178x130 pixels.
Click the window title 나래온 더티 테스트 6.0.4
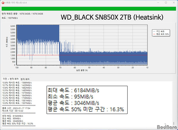16,3
